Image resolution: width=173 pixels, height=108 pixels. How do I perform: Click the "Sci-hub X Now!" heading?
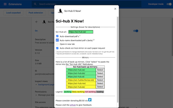[70, 21]
